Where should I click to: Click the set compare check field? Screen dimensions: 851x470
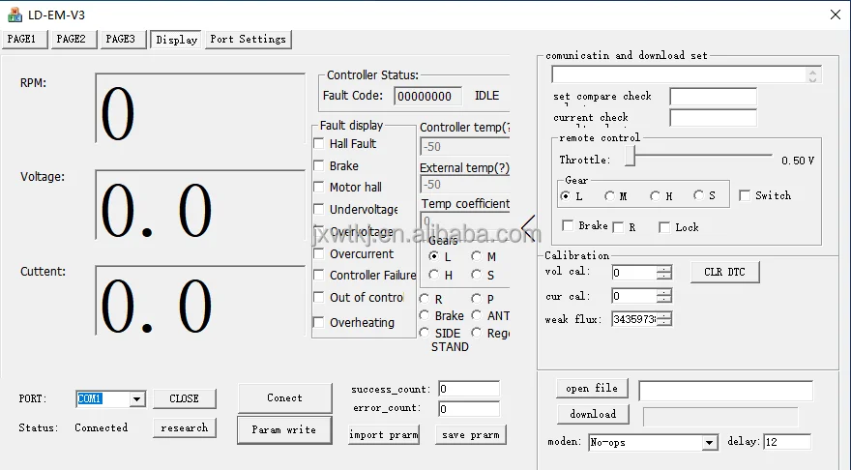point(713,96)
